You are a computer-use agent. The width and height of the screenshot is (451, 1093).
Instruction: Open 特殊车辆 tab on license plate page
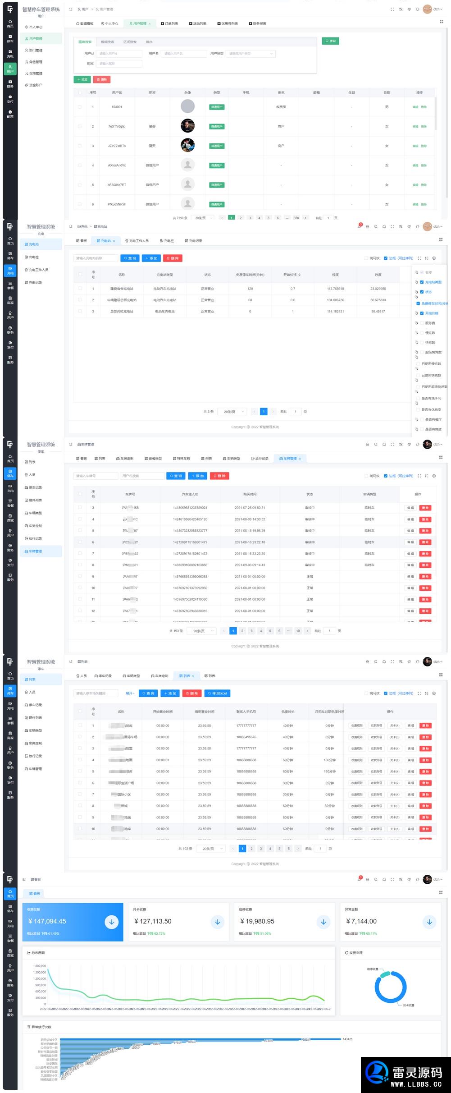(x=181, y=459)
